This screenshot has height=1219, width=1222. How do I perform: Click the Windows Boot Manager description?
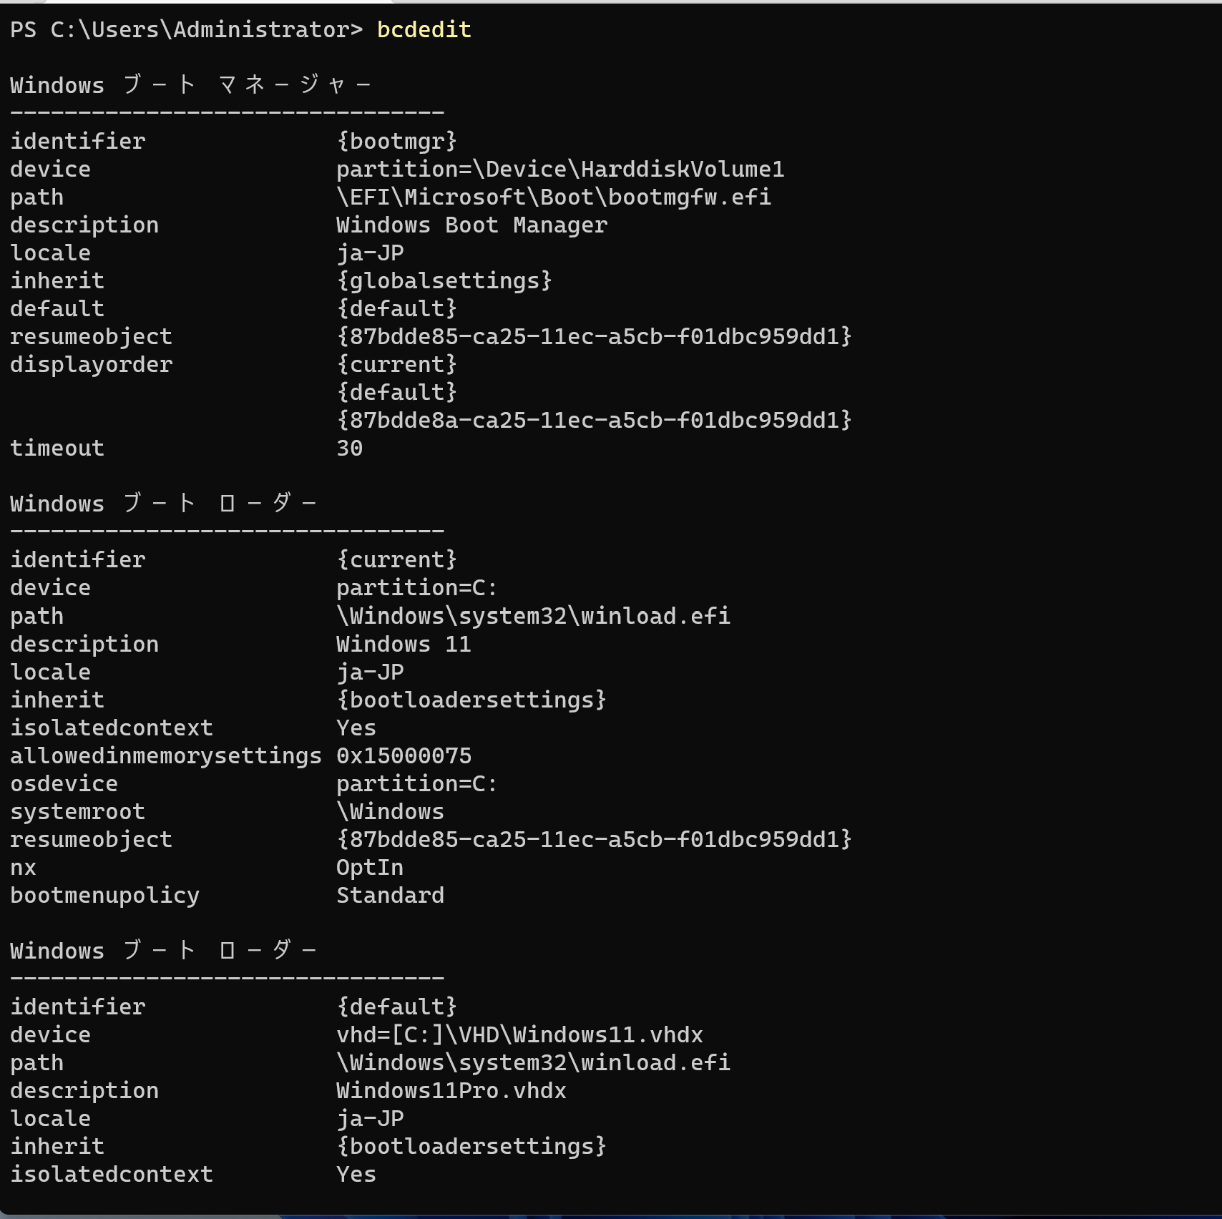point(471,225)
